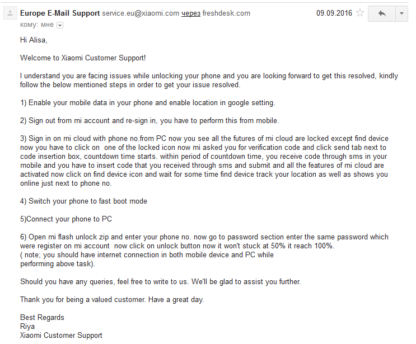The width and height of the screenshot is (416, 344).
Task: Click the freshdesk.com domain text
Action: coord(226,13)
